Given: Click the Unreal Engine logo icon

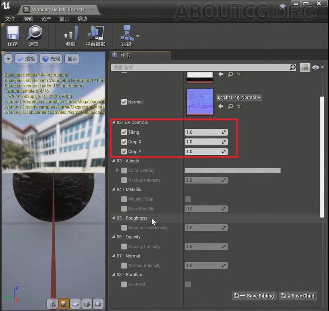Looking at the screenshot, I should coord(6,5).
